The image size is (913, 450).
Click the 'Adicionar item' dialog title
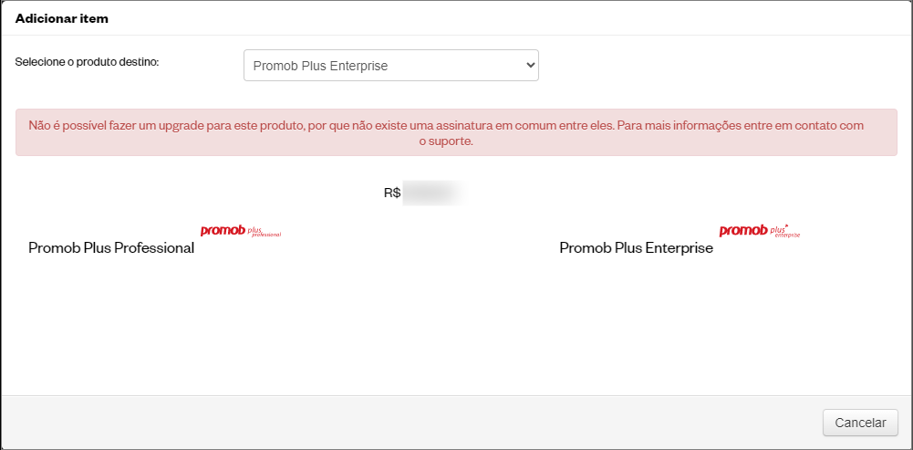62,18
